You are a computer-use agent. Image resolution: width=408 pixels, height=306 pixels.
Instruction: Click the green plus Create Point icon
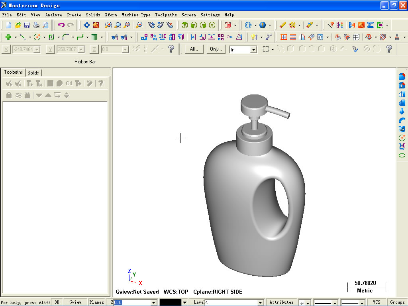pos(8,37)
